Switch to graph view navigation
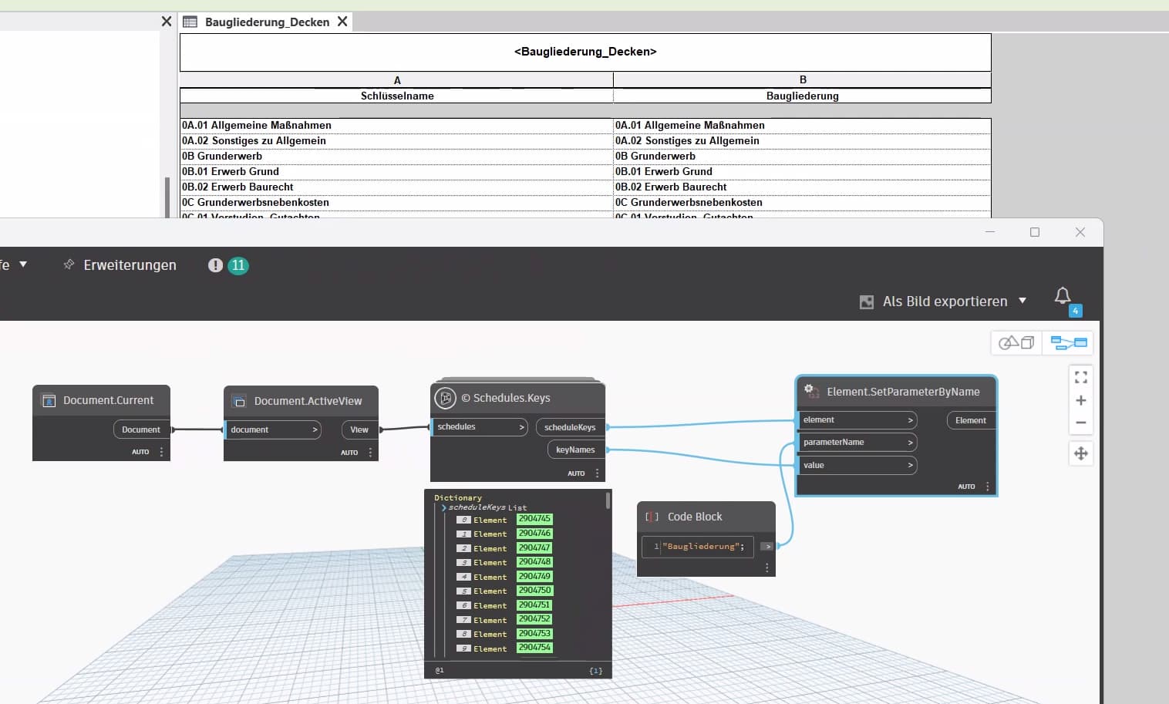The width and height of the screenshot is (1169, 704). pos(1068,342)
